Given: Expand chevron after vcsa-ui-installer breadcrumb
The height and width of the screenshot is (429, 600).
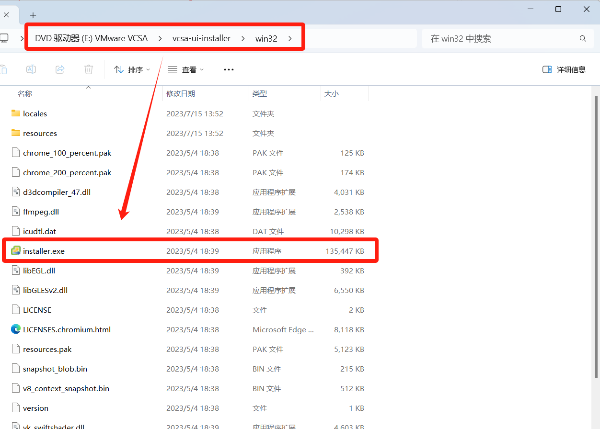Looking at the screenshot, I should coord(243,39).
